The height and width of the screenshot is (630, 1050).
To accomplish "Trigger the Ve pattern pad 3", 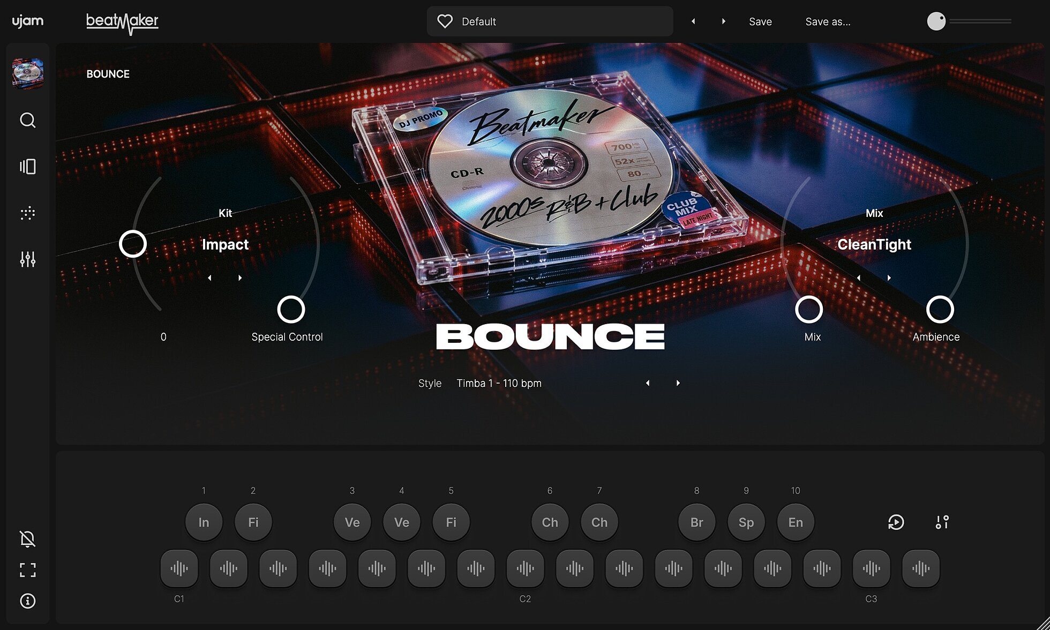I will 352,522.
